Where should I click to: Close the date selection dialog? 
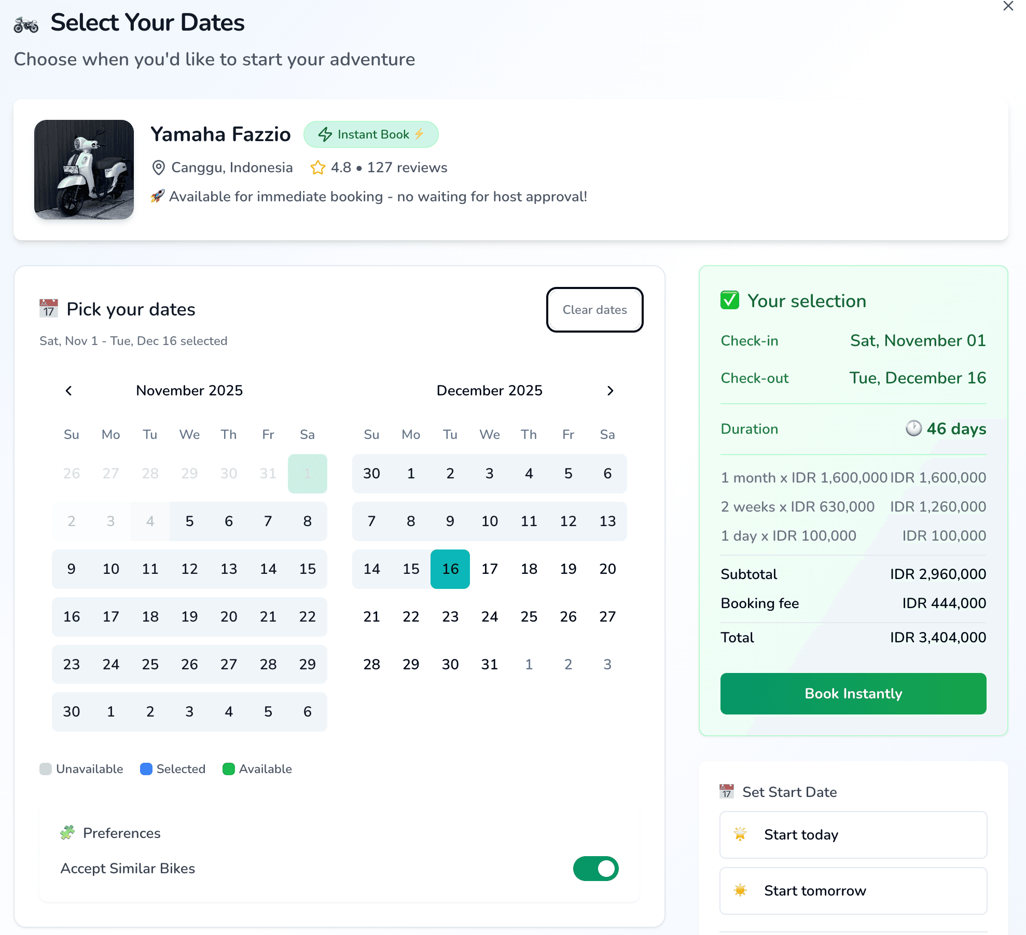pos(1008,6)
